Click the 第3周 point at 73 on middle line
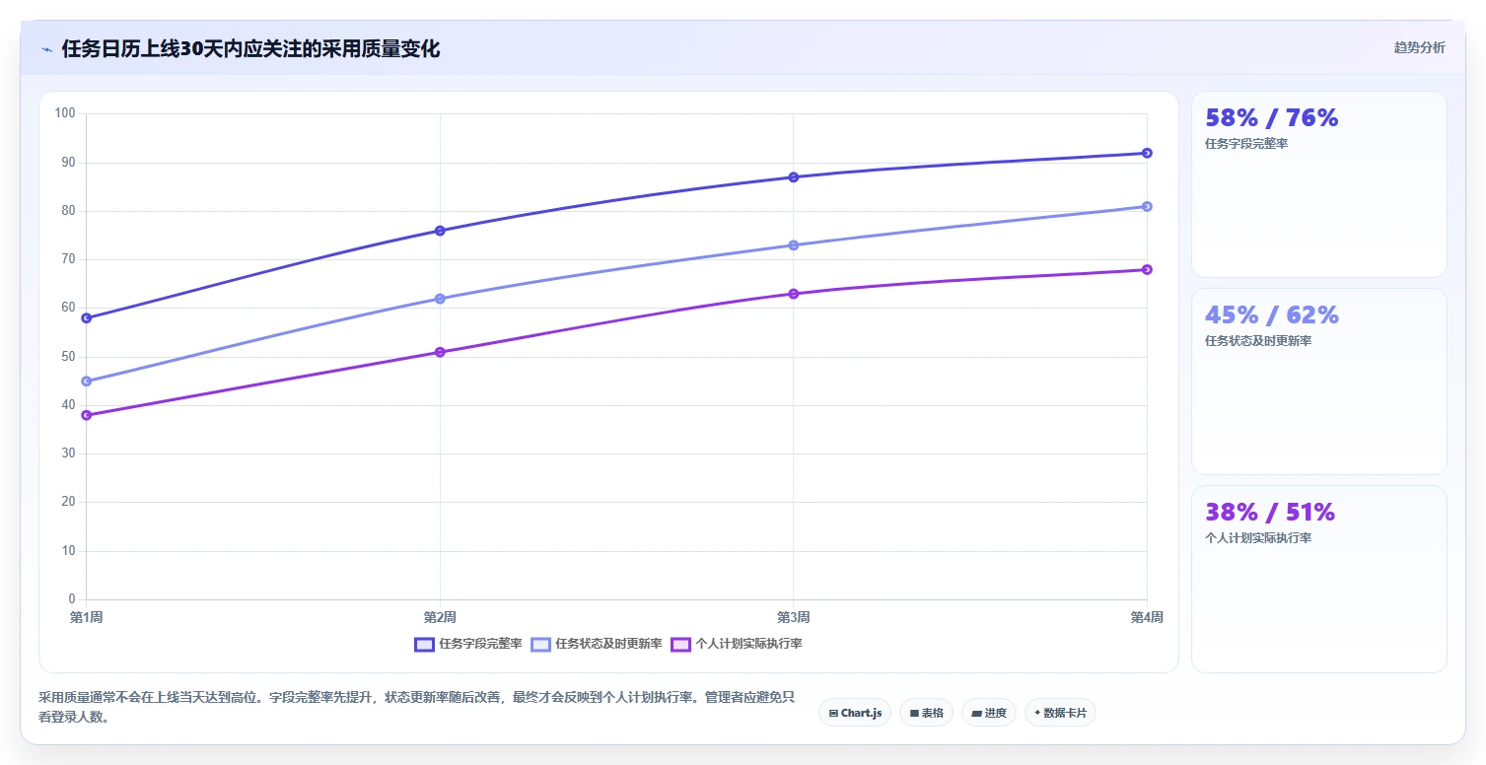Screen dimensions: 1486x765 (793, 244)
